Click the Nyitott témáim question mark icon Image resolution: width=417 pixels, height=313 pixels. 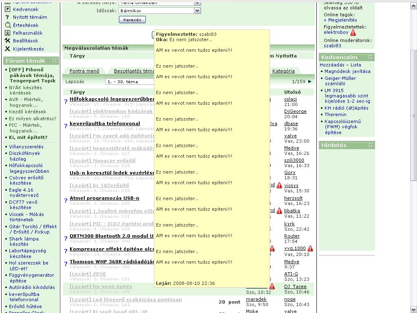7,17
